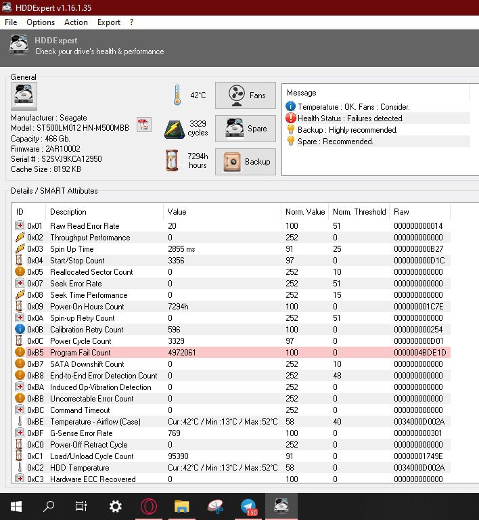Click the HDDExpert logo in the header
The height and width of the screenshot is (520, 479).
point(19,44)
